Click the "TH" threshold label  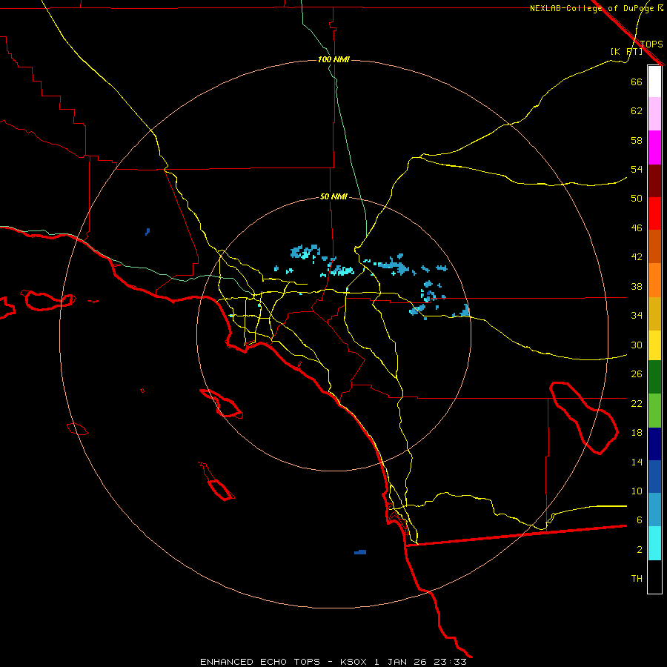coord(637,579)
